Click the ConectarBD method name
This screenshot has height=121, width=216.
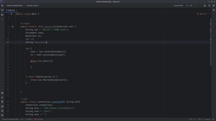coord(58,102)
